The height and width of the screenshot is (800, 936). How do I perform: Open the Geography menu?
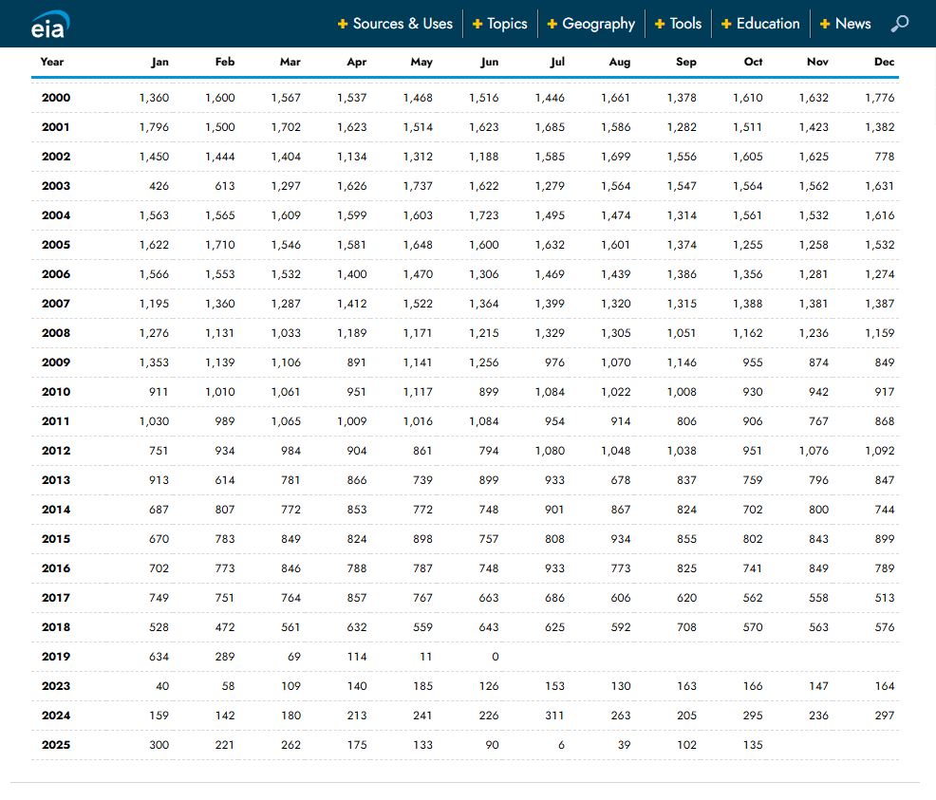pos(598,24)
